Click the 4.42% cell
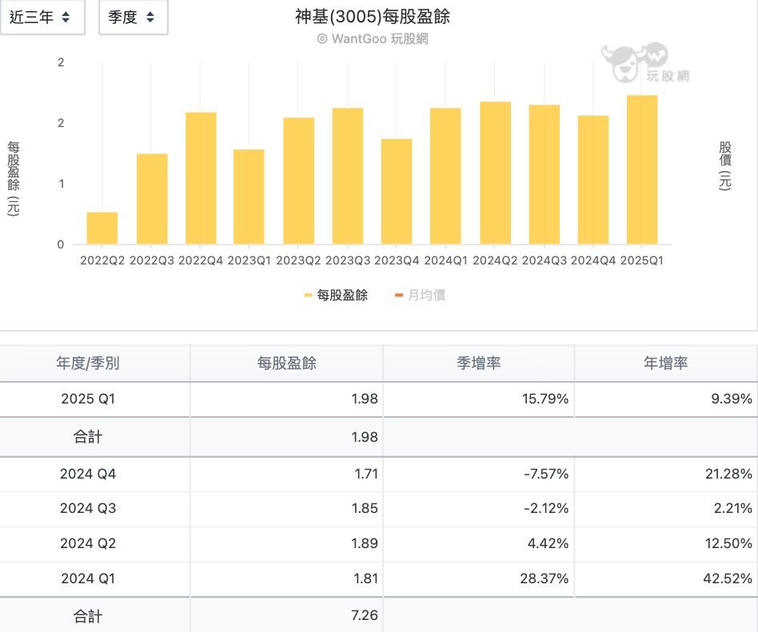This screenshot has width=758, height=632. [548, 543]
